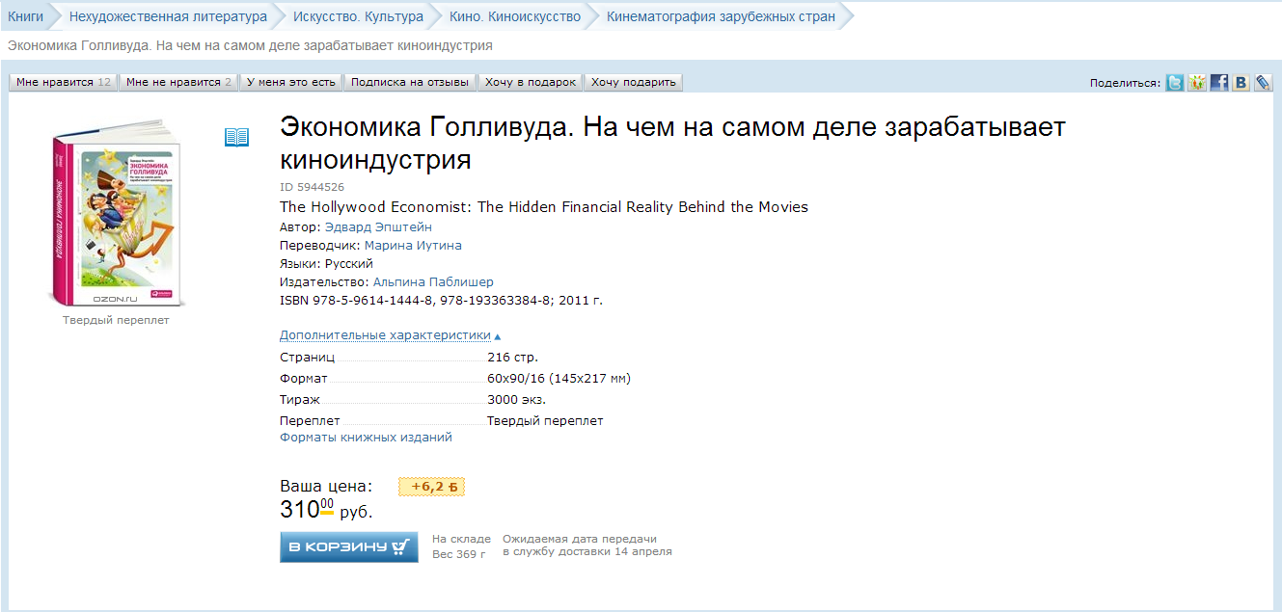This screenshot has width=1282, height=612.
Task: Mark 'У меня это есть'
Action: [x=290, y=82]
